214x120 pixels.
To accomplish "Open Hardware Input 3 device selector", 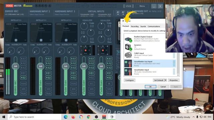I will pos(62,14).
